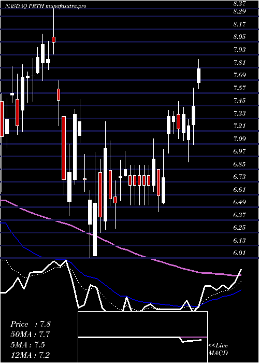
Task: Click the 6.61 price axis label
Action: coord(240,190)
